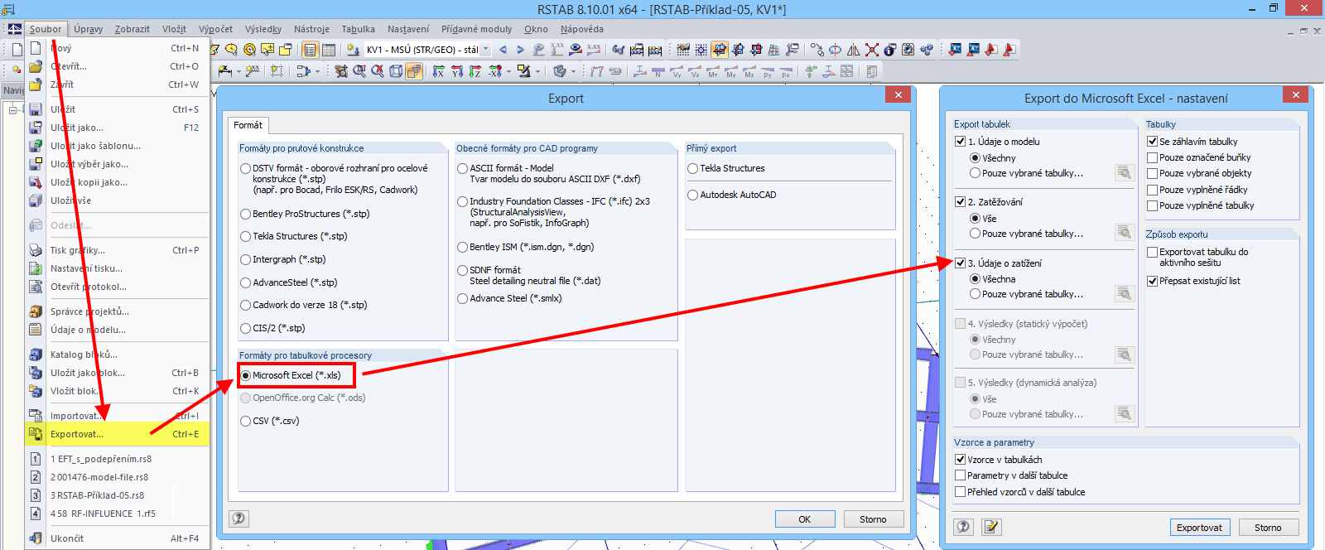Click edit notes icon beside Excel help
This screenshot has height=550, width=1325.
click(991, 527)
